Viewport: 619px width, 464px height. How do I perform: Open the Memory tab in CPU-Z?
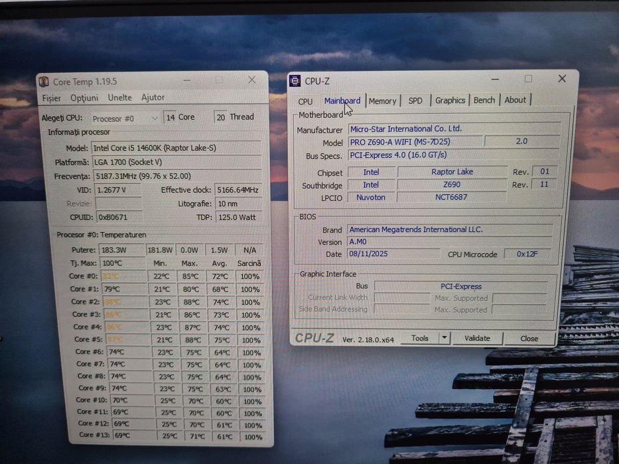pos(382,101)
